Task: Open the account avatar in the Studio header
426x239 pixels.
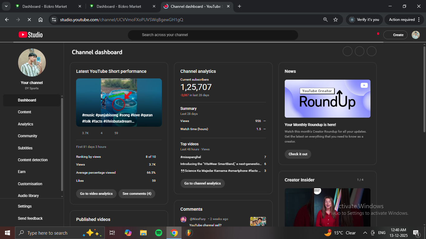Action: (415, 35)
